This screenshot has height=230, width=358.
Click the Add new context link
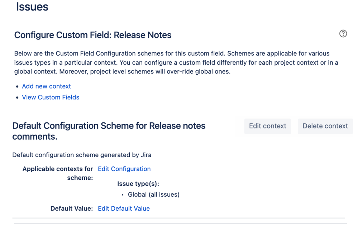click(46, 86)
